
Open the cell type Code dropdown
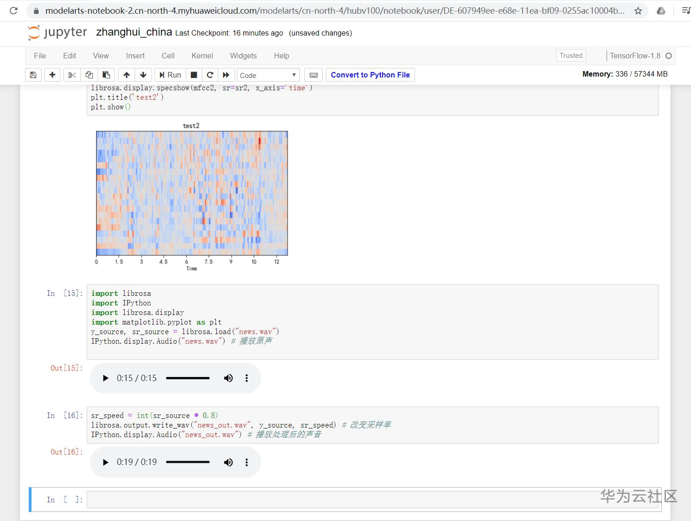point(268,75)
